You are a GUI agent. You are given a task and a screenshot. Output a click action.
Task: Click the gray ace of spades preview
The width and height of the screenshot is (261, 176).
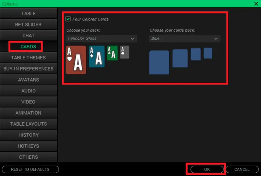[x=125, y=52]
